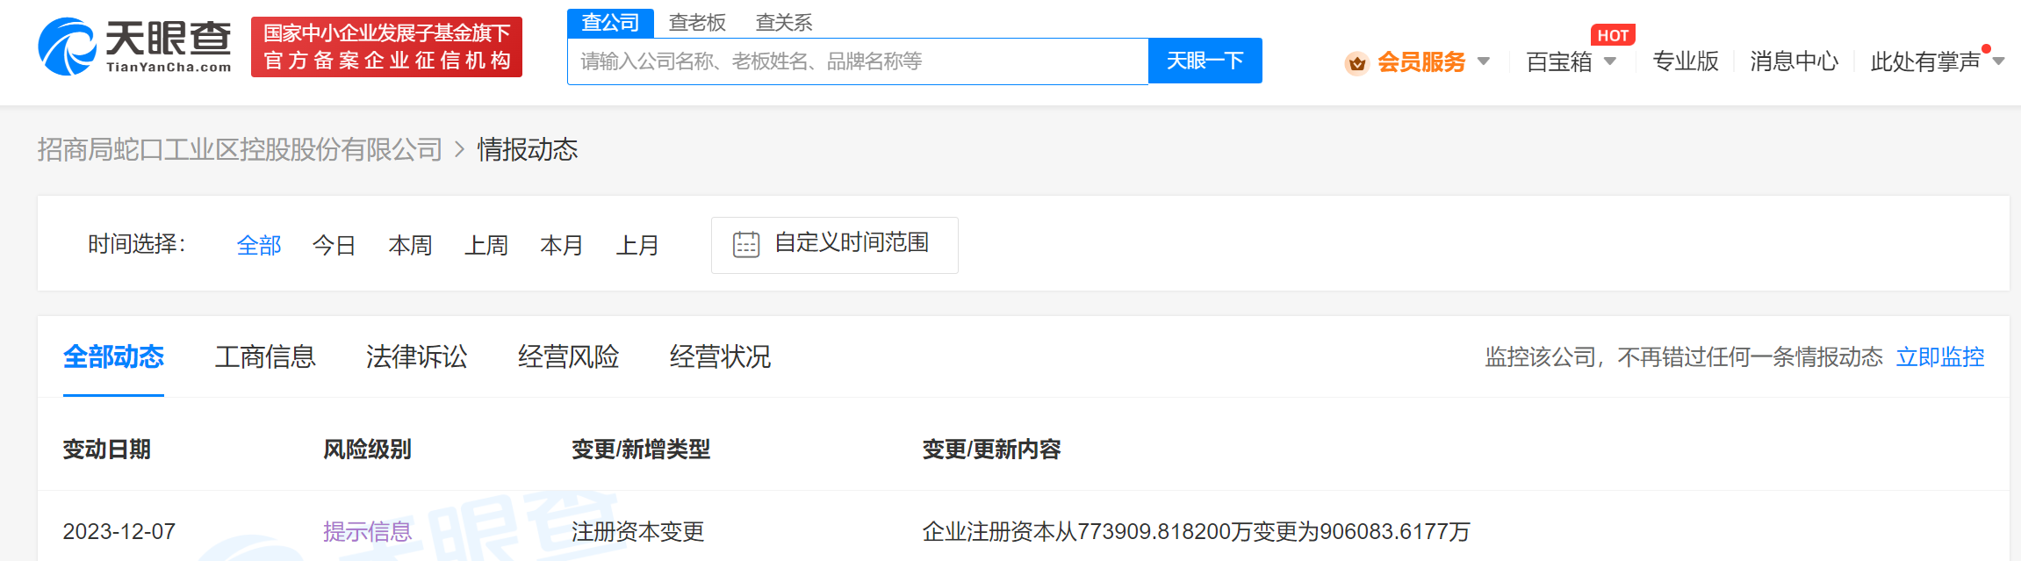Viewport: 2021px width, 561px height.
Task: Open the 工商信息 tab
Action: [x=265, y=357]
